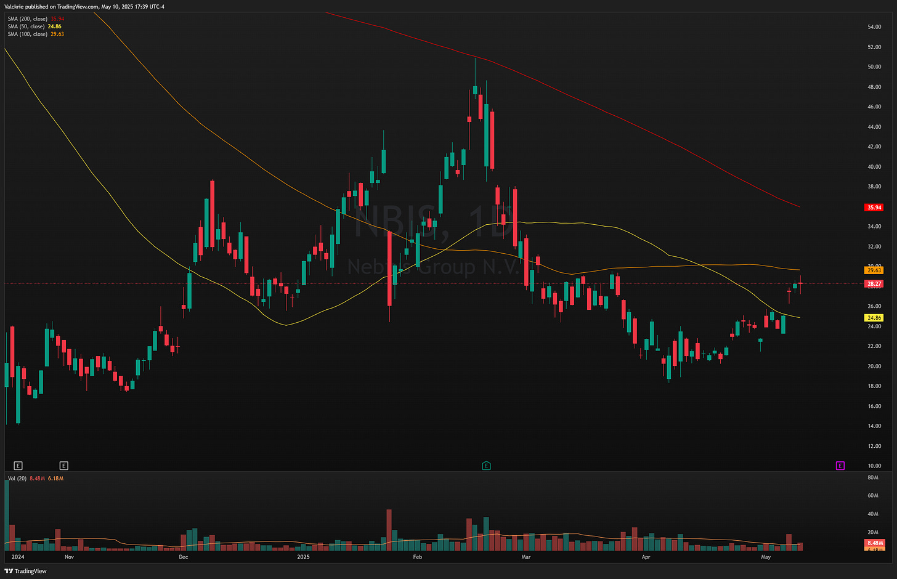Viewport: 897px width, 579px height.
Task: Click the green earnings E marker near Feb
Action: (486, 466)
